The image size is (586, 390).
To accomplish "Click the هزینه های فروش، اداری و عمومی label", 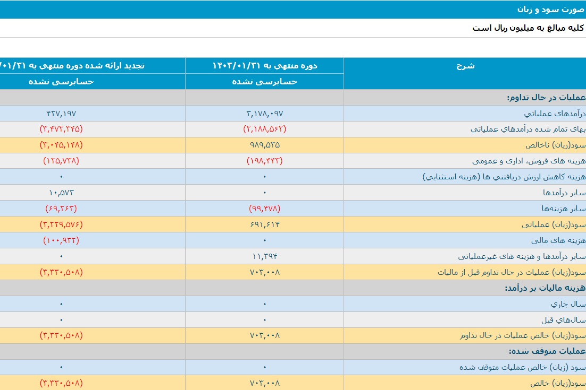I will click(x=529, y=161).
